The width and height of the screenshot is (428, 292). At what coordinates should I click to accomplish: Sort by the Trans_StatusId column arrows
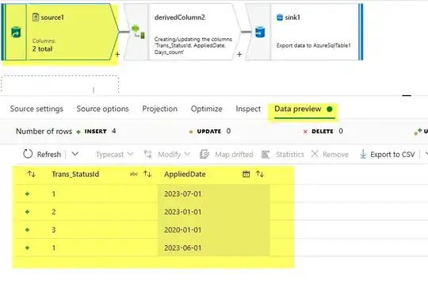pos(147,174)
